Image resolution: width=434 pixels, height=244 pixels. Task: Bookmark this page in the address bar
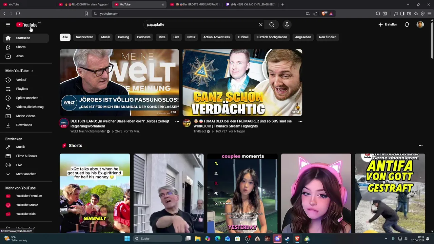tap(86, 14)
